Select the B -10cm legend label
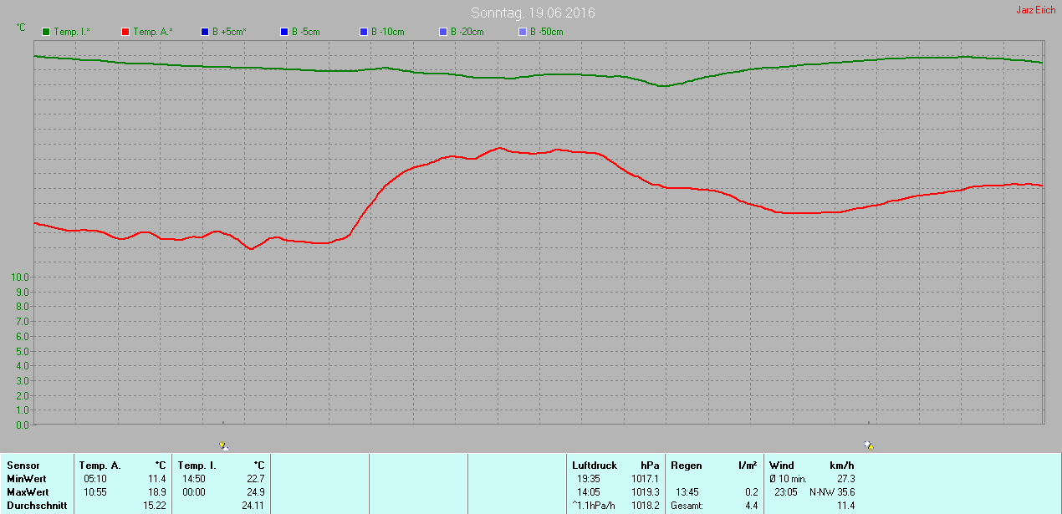 (x=387, y=32)
